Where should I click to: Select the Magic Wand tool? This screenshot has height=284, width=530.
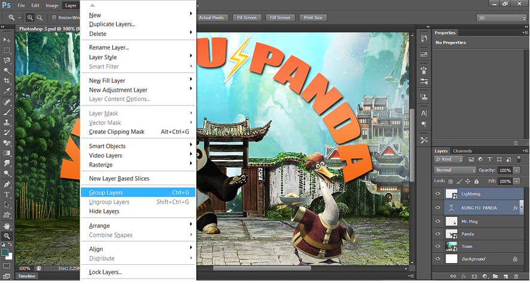pos(7,71)
